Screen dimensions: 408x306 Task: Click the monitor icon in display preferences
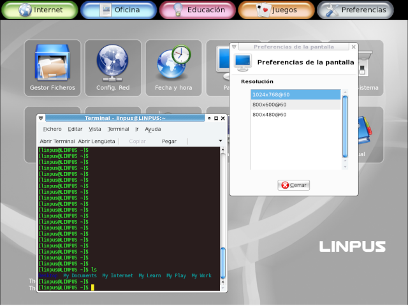[x=242, y=62]
